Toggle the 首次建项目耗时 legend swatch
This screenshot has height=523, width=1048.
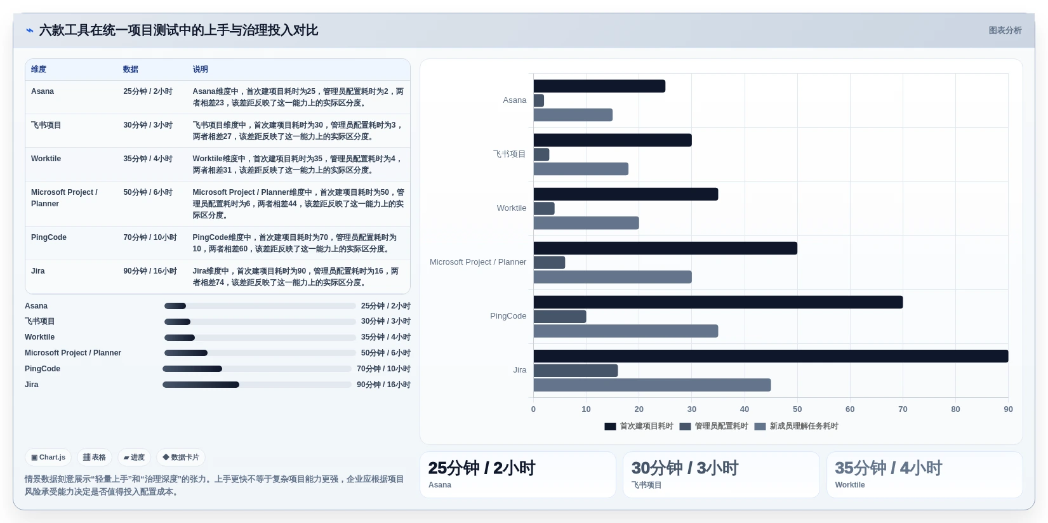pos(610,427)
